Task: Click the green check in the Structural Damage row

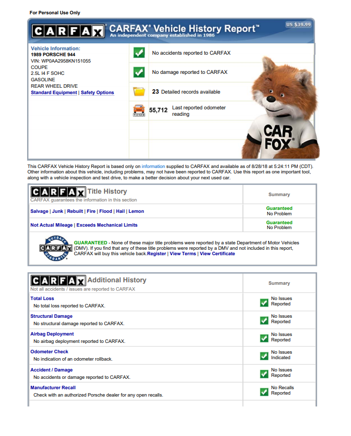Action: click(x=264, y=320)
